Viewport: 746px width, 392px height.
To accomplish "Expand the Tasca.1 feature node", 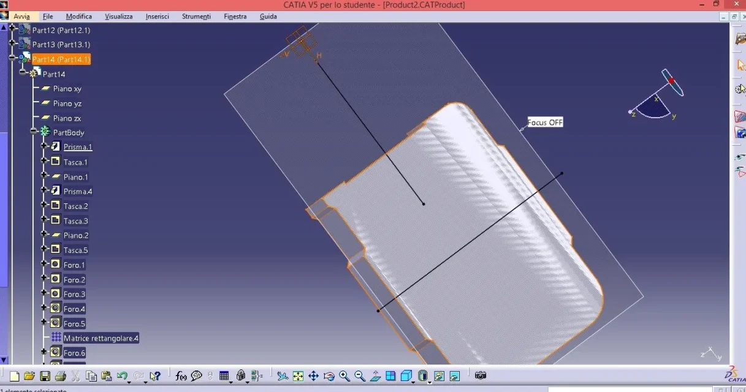I will click(44, 161).
